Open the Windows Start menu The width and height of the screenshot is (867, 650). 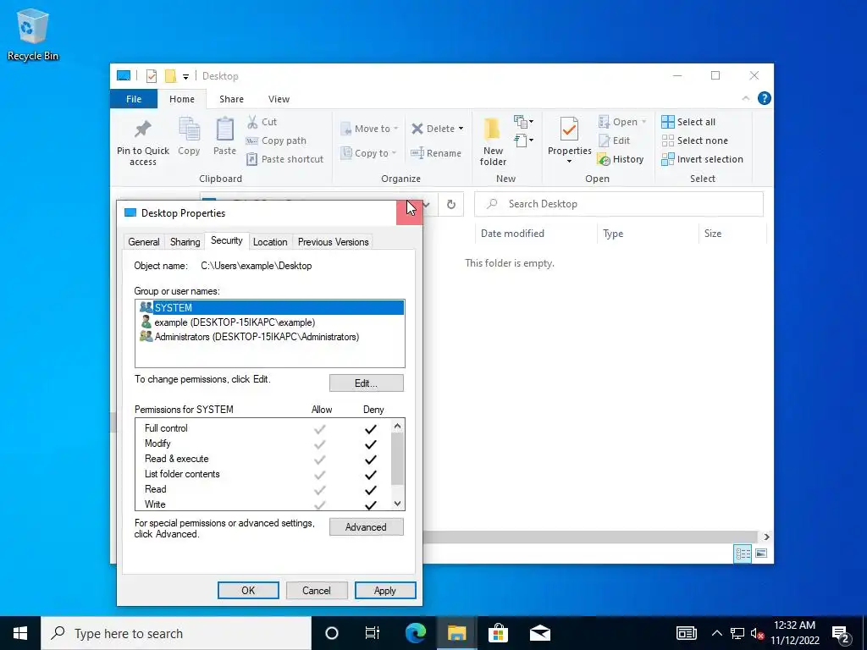(x=20, y=633)
